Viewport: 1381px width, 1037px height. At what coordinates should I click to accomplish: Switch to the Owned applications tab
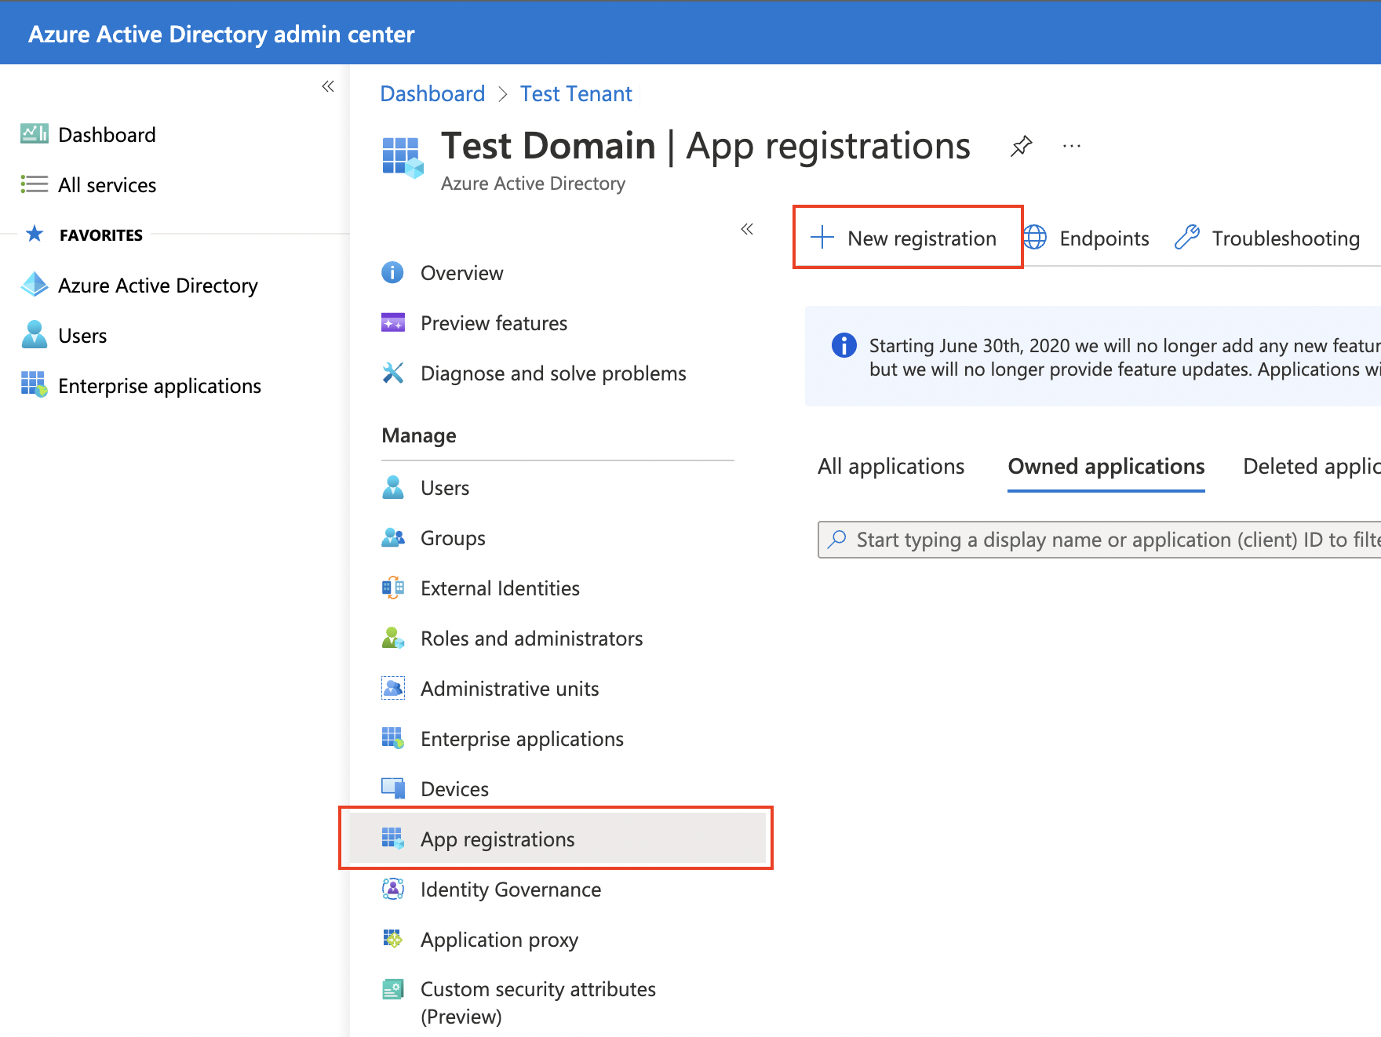[x=1106, y=466]
